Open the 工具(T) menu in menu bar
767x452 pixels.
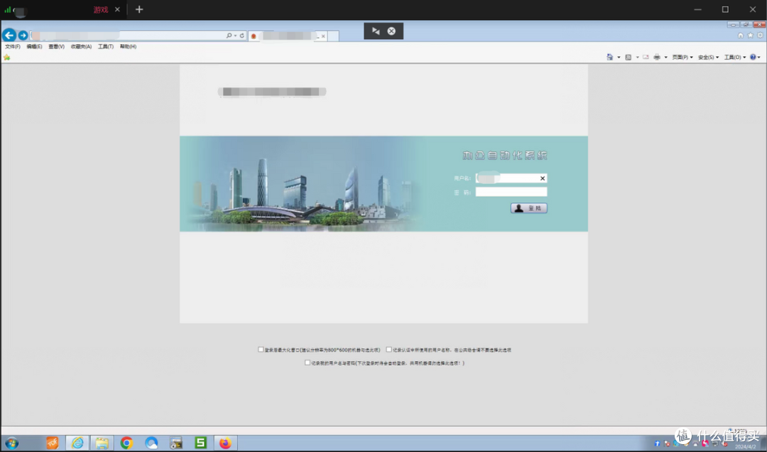pos(106,46)
